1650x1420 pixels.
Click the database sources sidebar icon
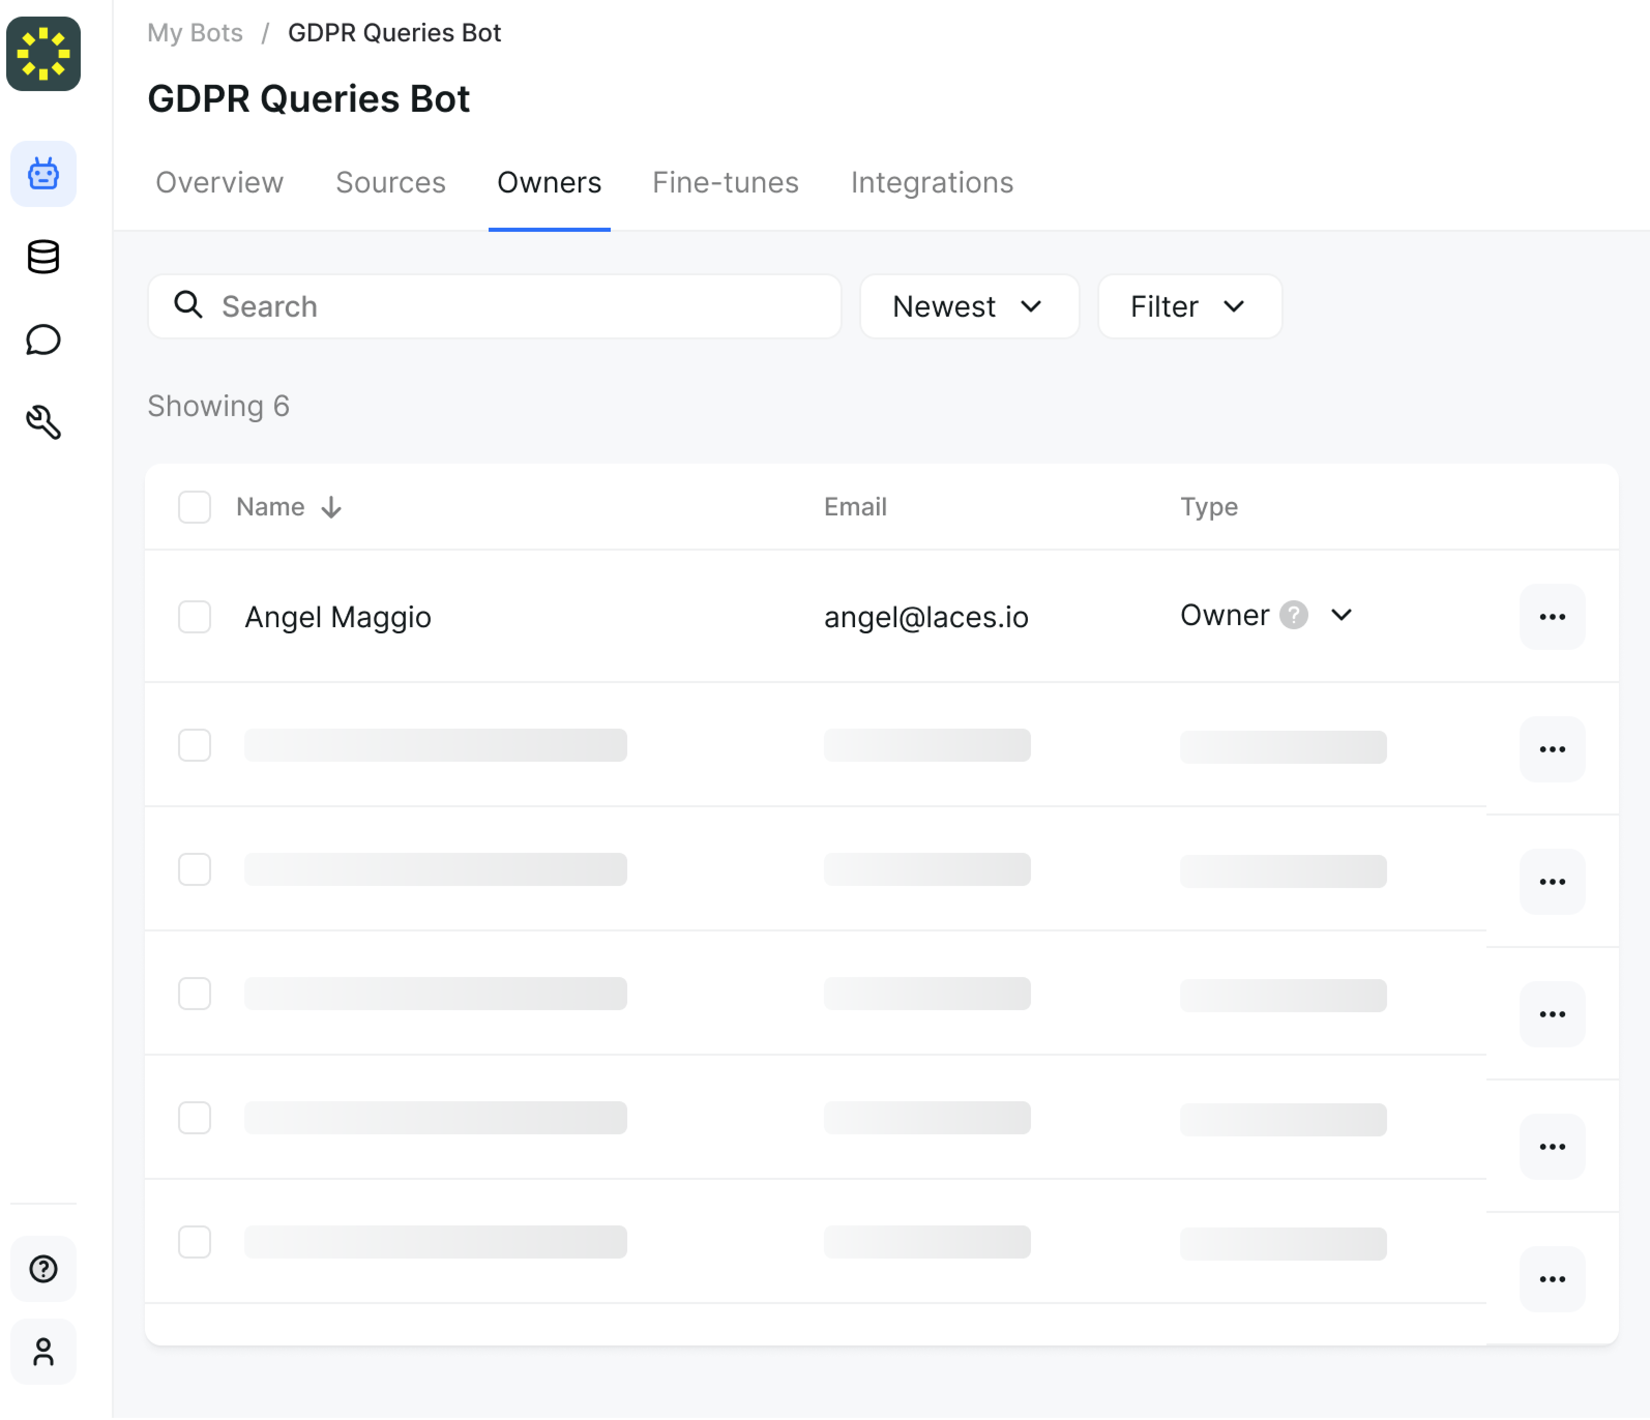click(43, 257)
